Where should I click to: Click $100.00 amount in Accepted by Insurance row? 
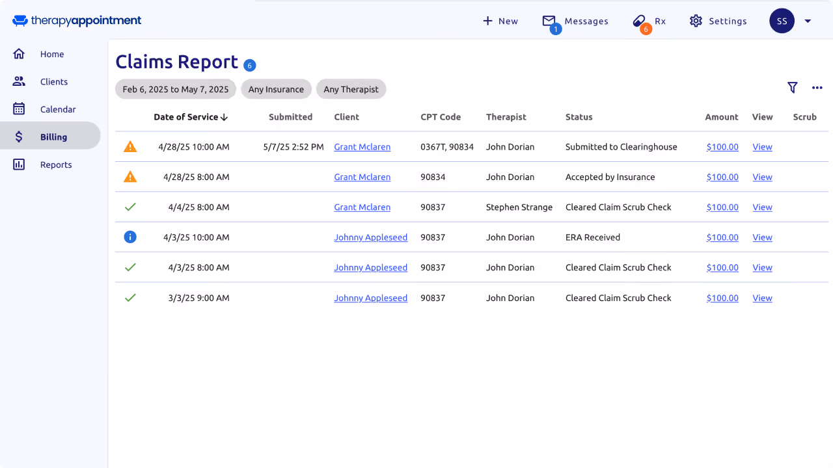[722, 177]
